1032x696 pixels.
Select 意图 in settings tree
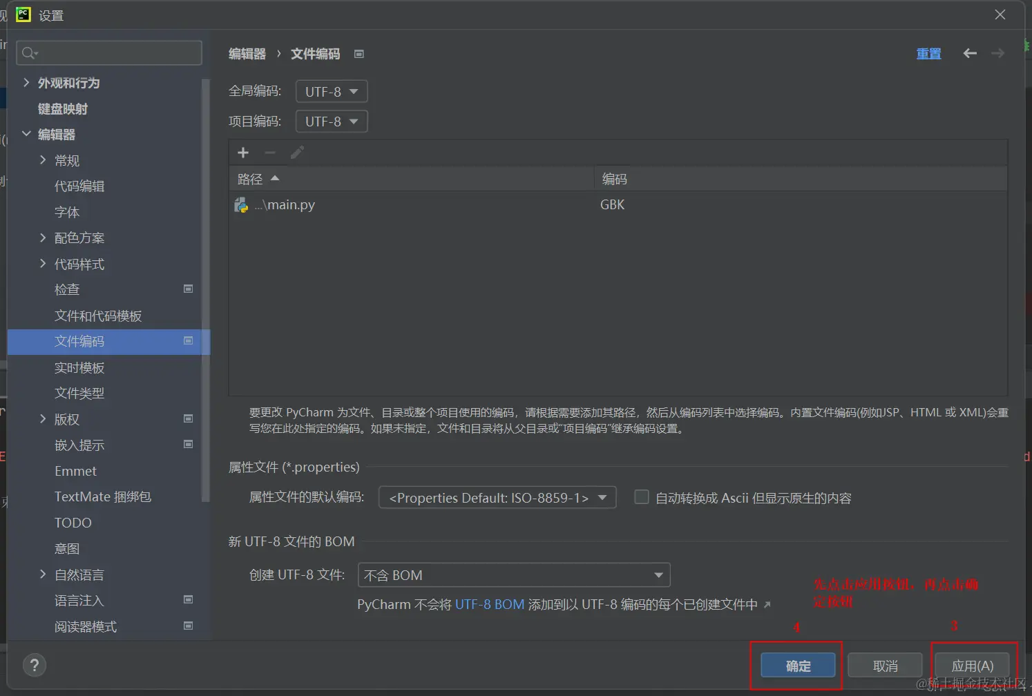click(x=67, y=548)
